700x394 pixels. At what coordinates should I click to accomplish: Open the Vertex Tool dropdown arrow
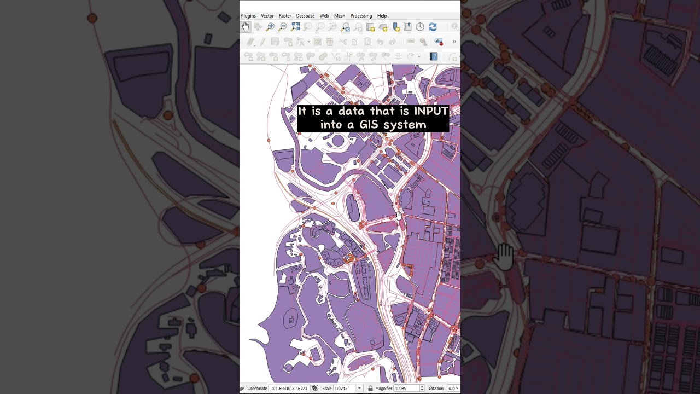308,42
